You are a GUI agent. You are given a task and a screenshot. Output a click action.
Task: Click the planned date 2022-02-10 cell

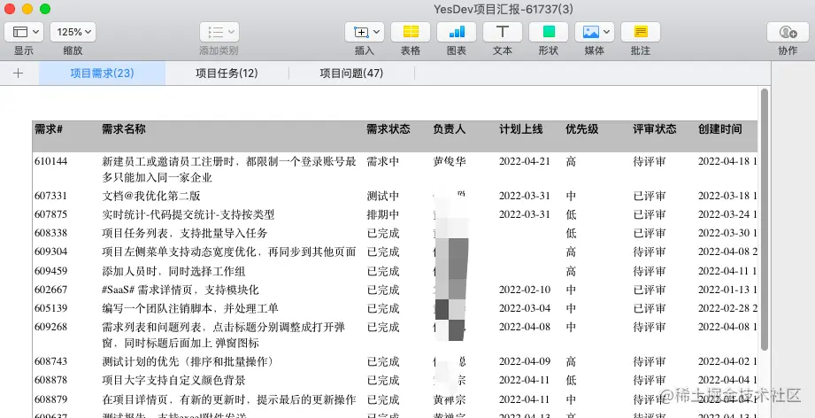click(525, 290)
